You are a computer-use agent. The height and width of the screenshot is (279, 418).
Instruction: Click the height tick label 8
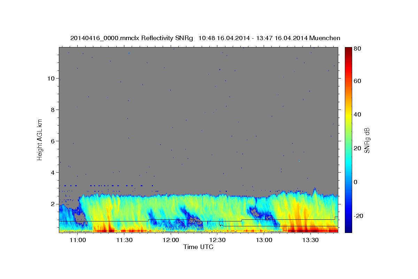53,110
